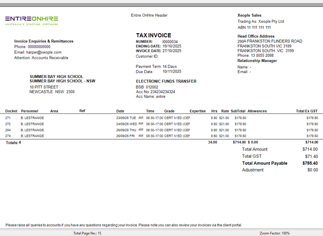Click the Total GST value $71.40

(311, 156)
